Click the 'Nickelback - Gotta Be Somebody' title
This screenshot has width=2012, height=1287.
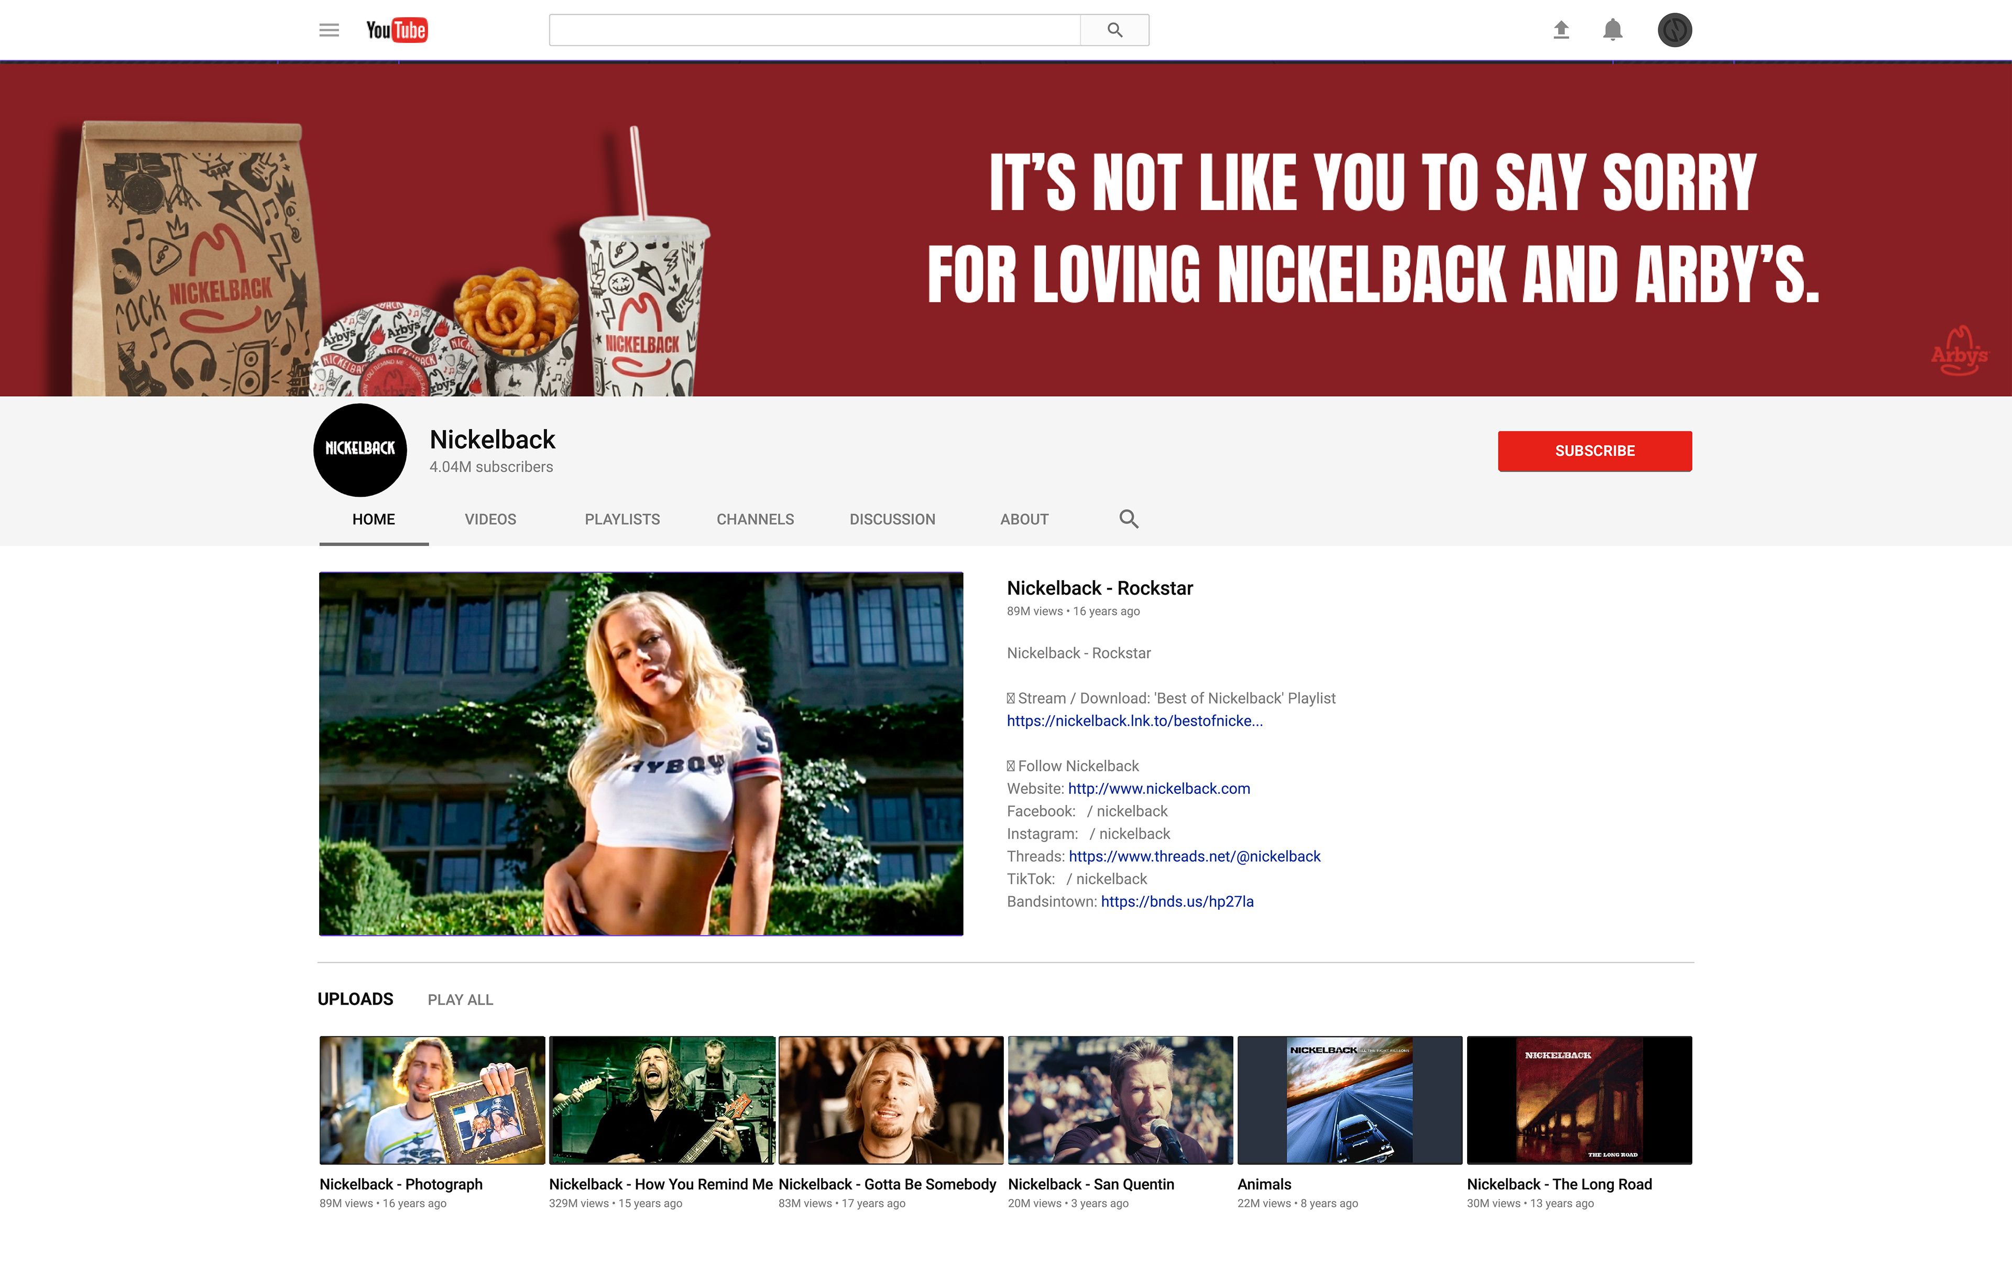point(888,1184)
